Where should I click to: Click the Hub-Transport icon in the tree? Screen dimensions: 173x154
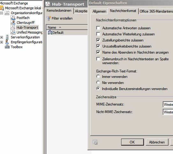coord(13,27)
